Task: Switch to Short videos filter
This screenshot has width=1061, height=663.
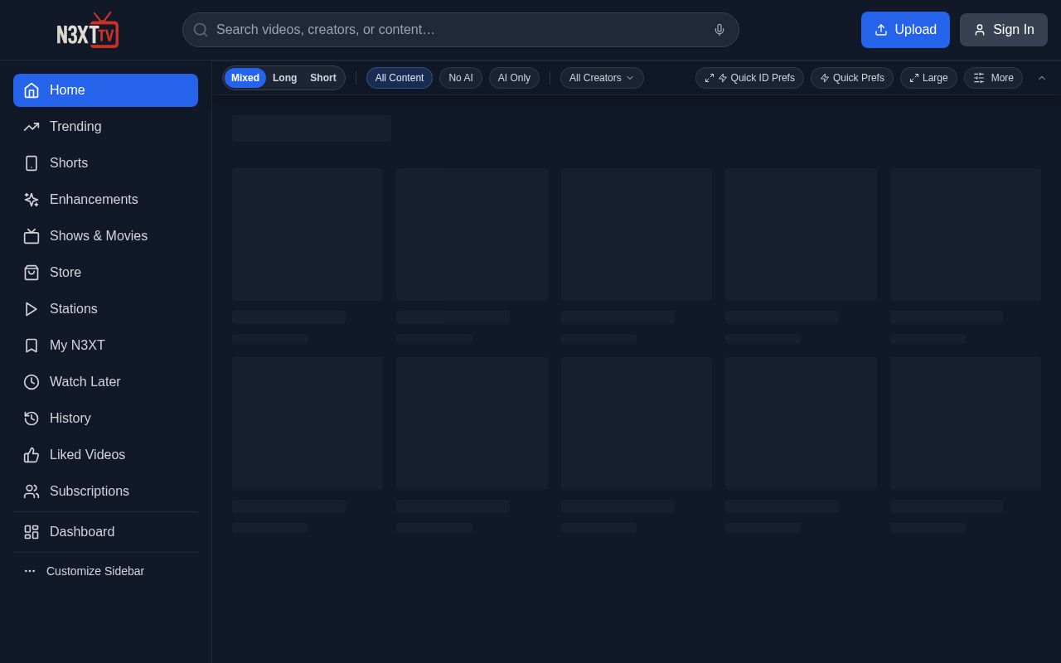Action: coord(323,78)
